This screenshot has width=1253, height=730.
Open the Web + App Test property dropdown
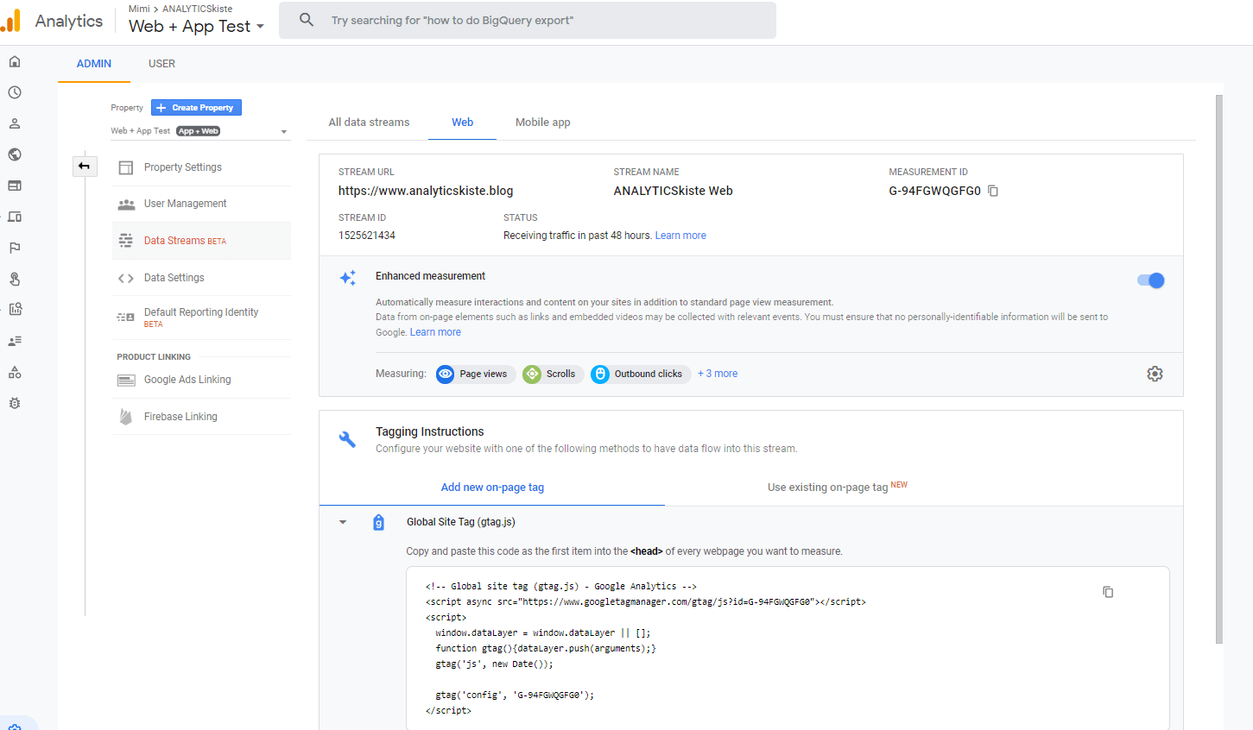(x=283, y=132)
